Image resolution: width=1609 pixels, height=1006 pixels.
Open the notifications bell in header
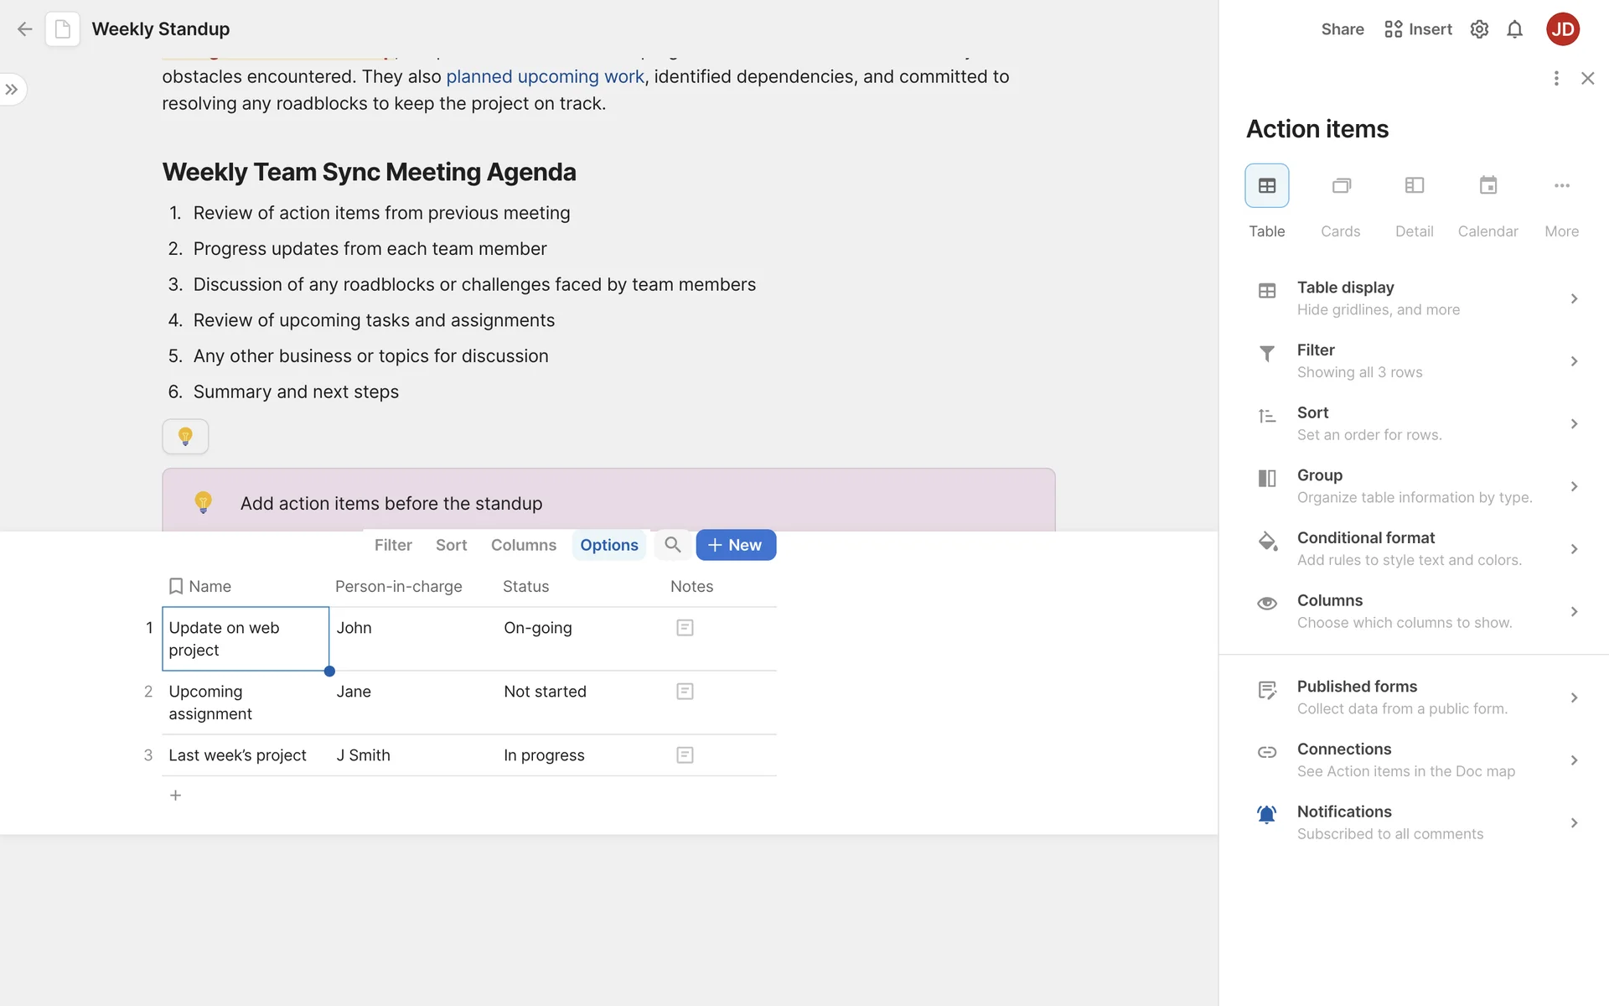coord(1514,29)
